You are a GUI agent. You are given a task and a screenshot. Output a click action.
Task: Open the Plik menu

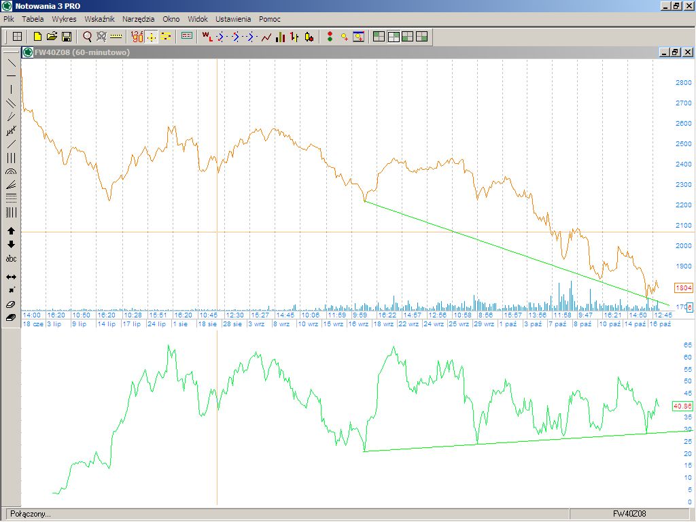coord(8,18)
